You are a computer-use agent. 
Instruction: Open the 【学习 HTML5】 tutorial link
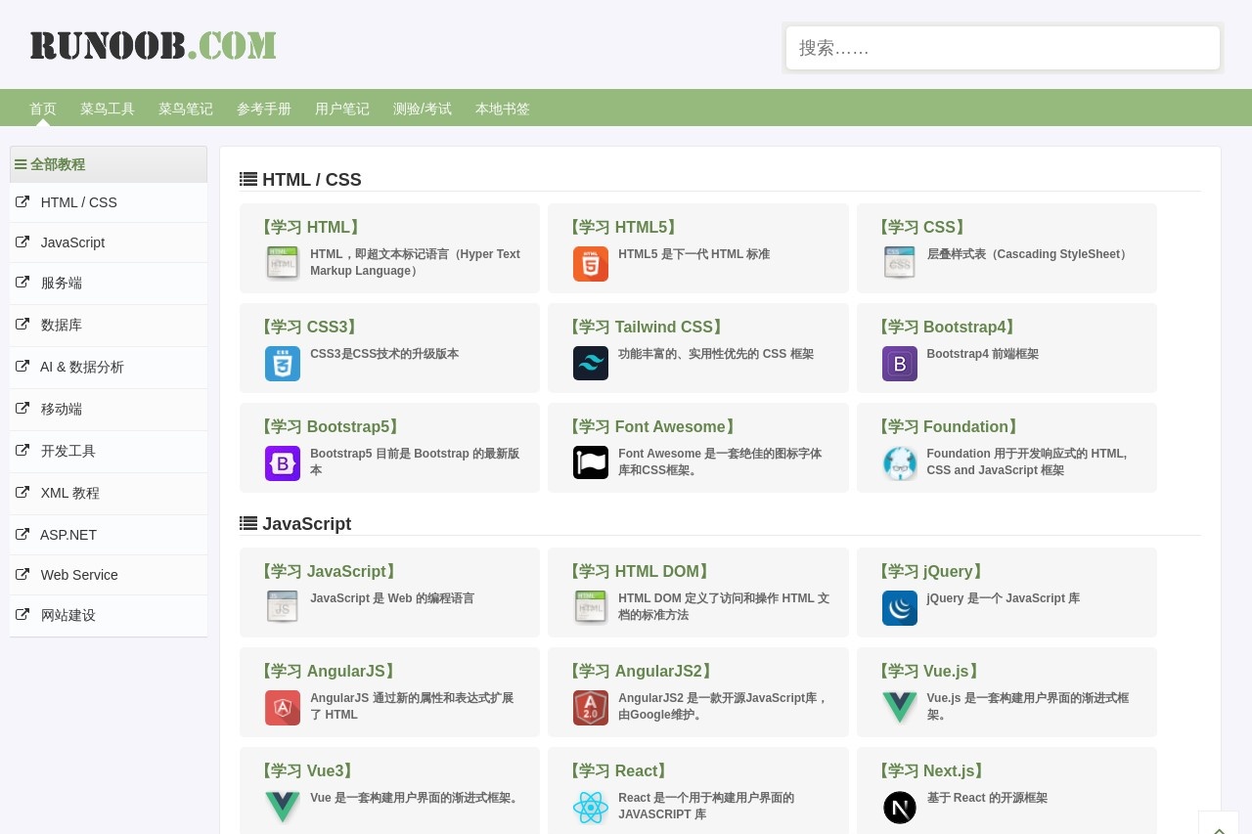point(623,227)
